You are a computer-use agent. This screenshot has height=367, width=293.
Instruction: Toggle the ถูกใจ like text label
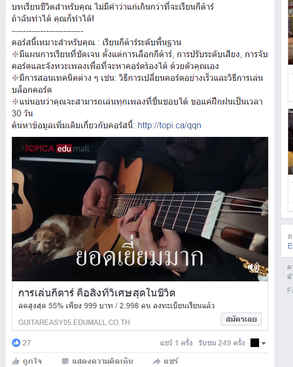click(x=32, y=362)
